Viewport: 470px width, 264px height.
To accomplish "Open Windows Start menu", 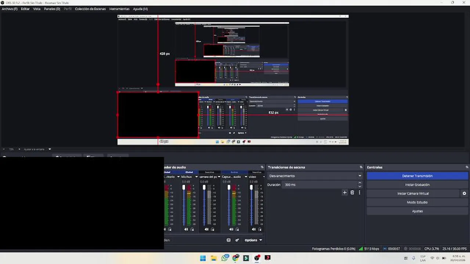I will 203,258.
